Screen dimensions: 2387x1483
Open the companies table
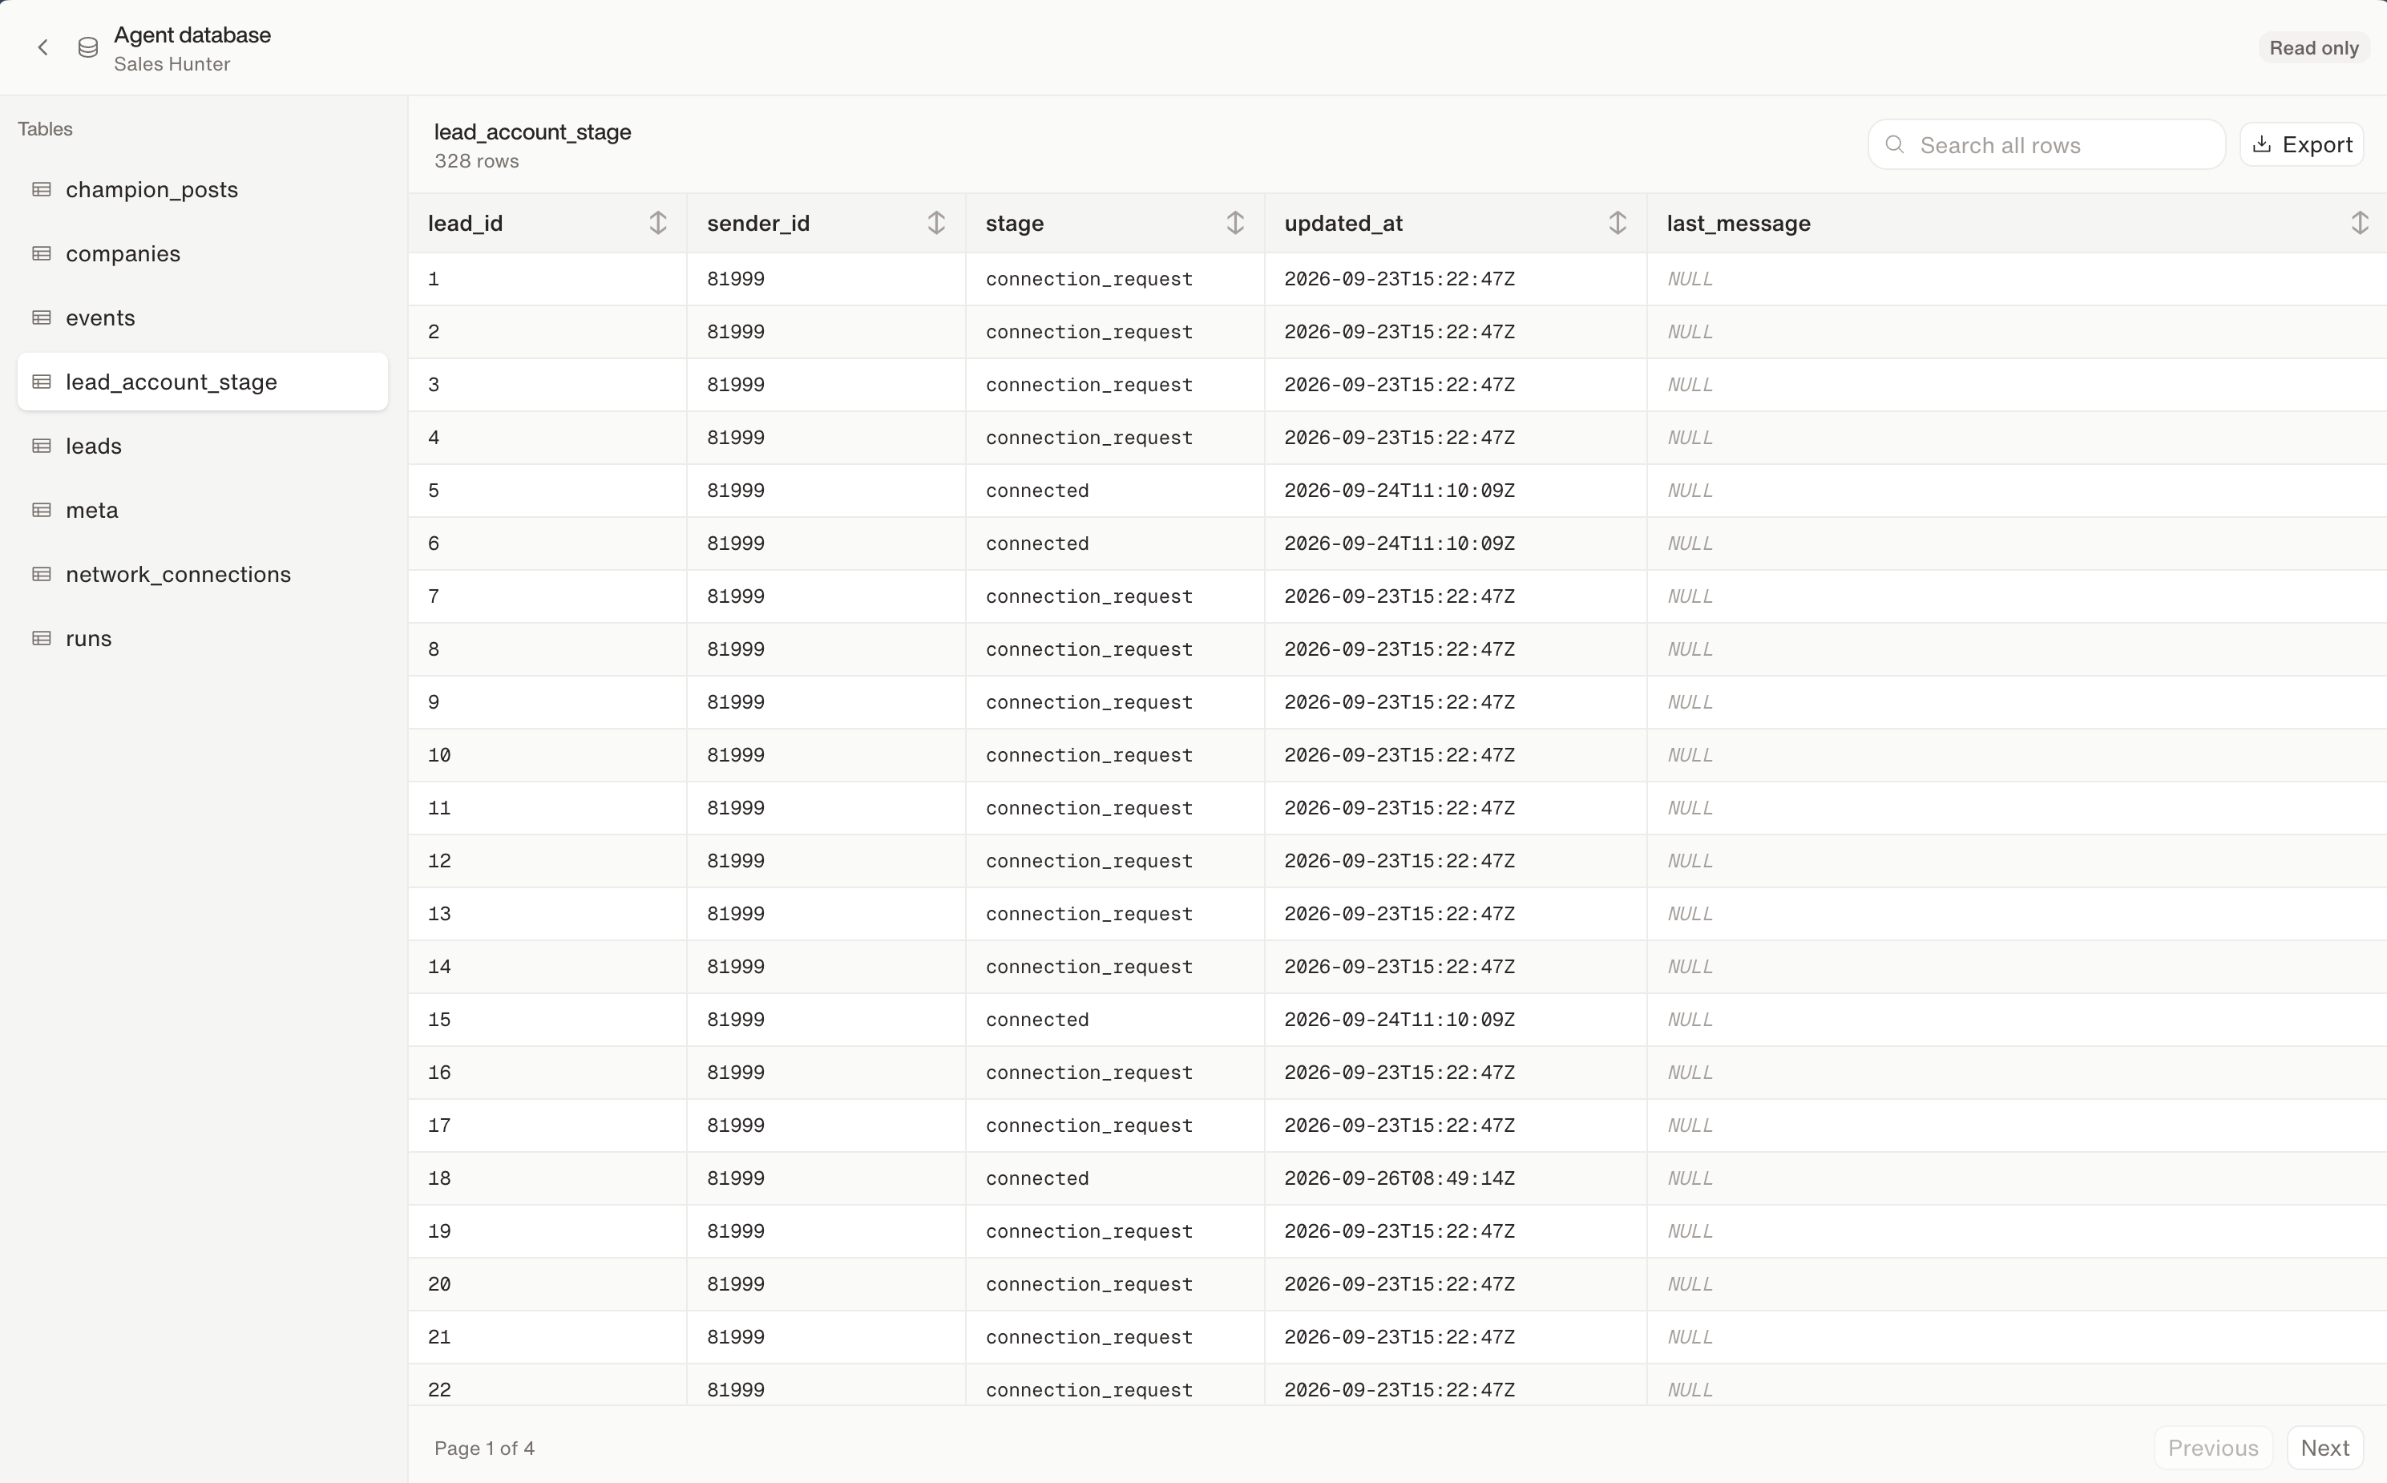coord(202,253)
